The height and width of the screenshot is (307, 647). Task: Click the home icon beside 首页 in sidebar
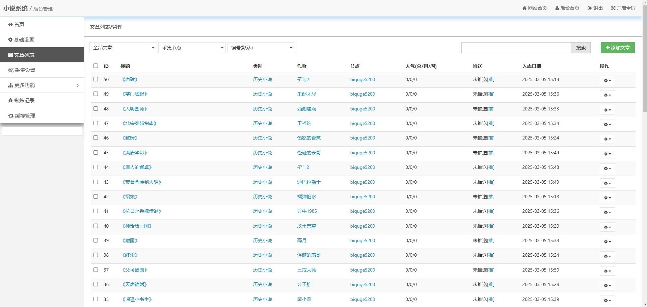(10, 25)
